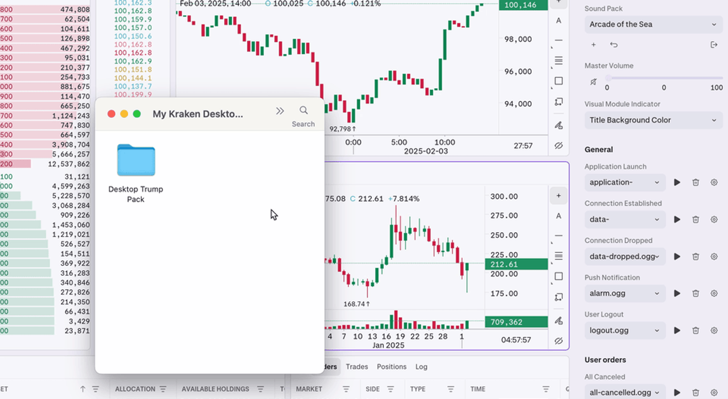Hide drawings in the upper chart toolbar
The height and width of the screenshot is (399, 728).
pyautogui.click(x=559, y=145)
